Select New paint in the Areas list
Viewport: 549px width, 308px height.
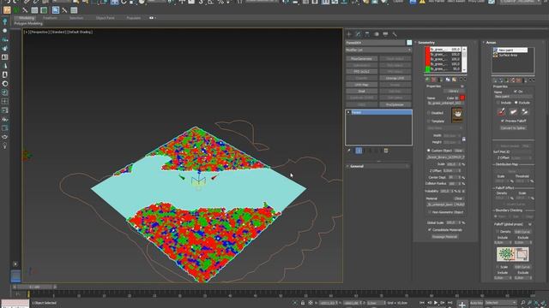point(510,50)
